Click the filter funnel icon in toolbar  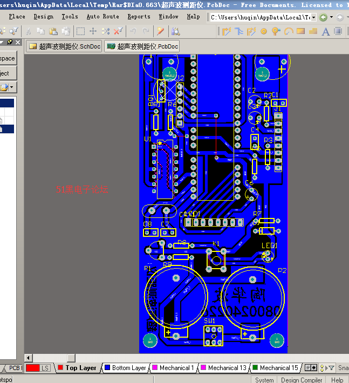tap(13, 31)
